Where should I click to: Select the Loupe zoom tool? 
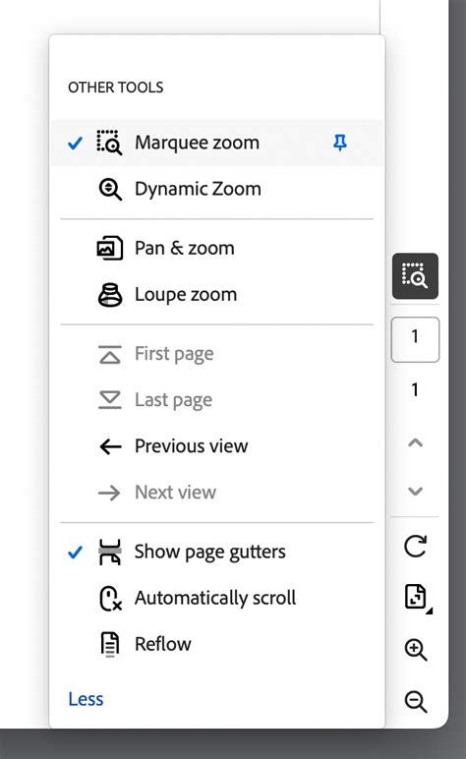(217, 294)
